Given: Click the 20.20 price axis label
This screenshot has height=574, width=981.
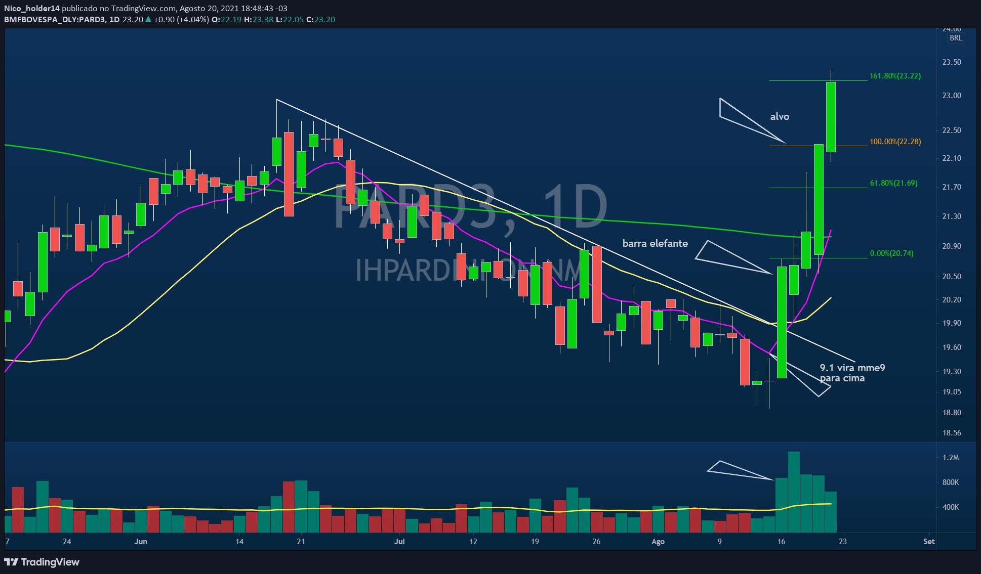Looking at the screenshot, I should tap(952, 300).
